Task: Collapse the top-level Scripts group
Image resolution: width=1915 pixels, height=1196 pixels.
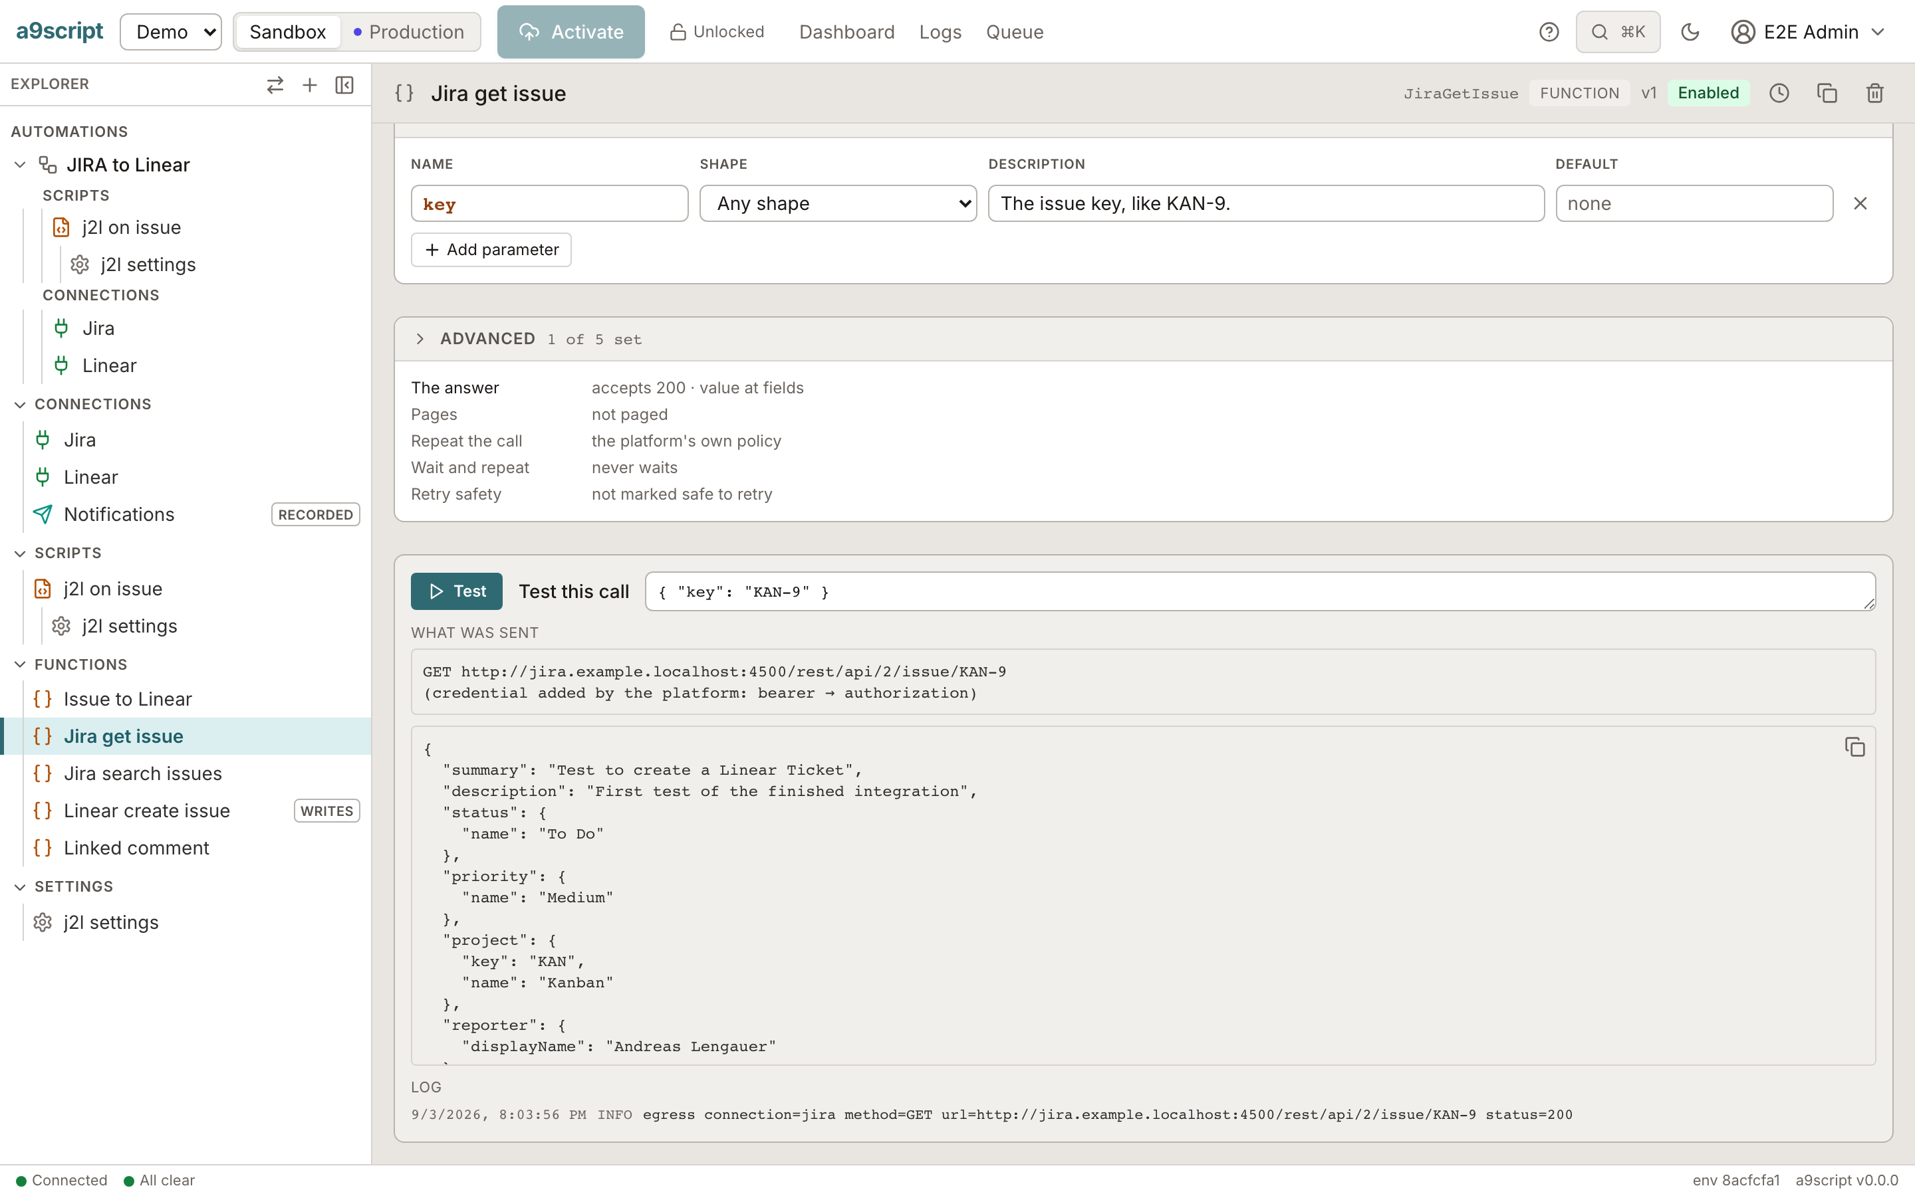Action: pyautogui.click(x=21, y=553)
